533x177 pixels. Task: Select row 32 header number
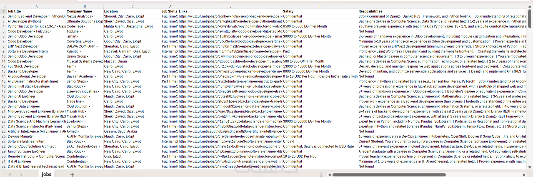click(3, 166)
